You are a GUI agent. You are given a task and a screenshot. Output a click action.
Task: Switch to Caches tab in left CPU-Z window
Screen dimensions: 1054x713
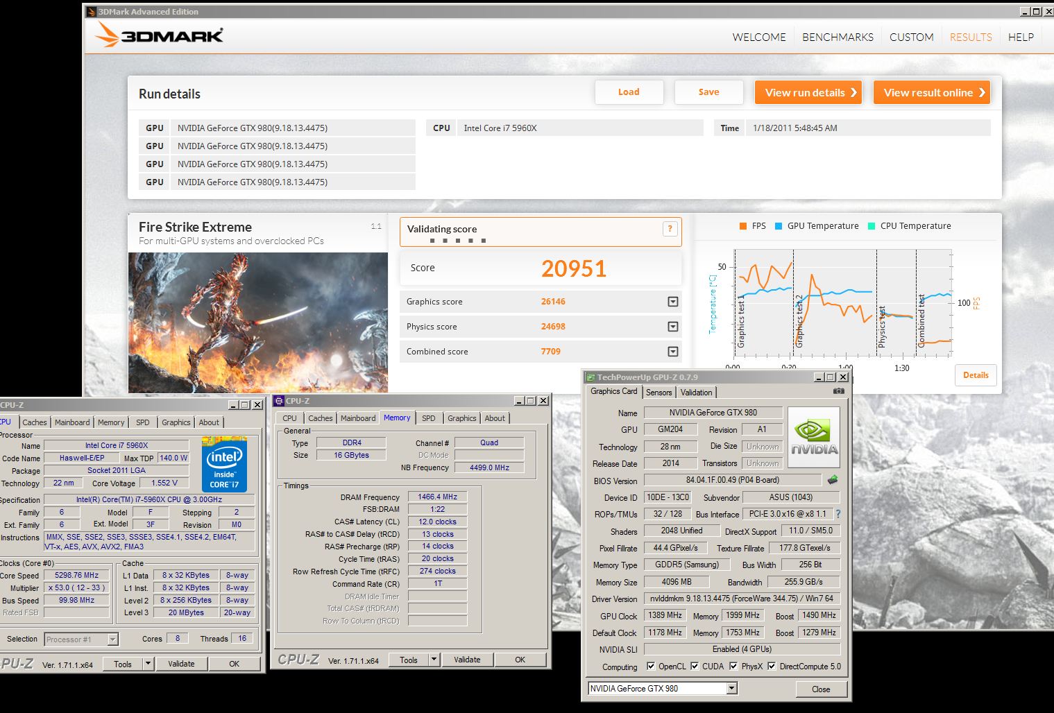pyautogui.click(x=35, y=422)
